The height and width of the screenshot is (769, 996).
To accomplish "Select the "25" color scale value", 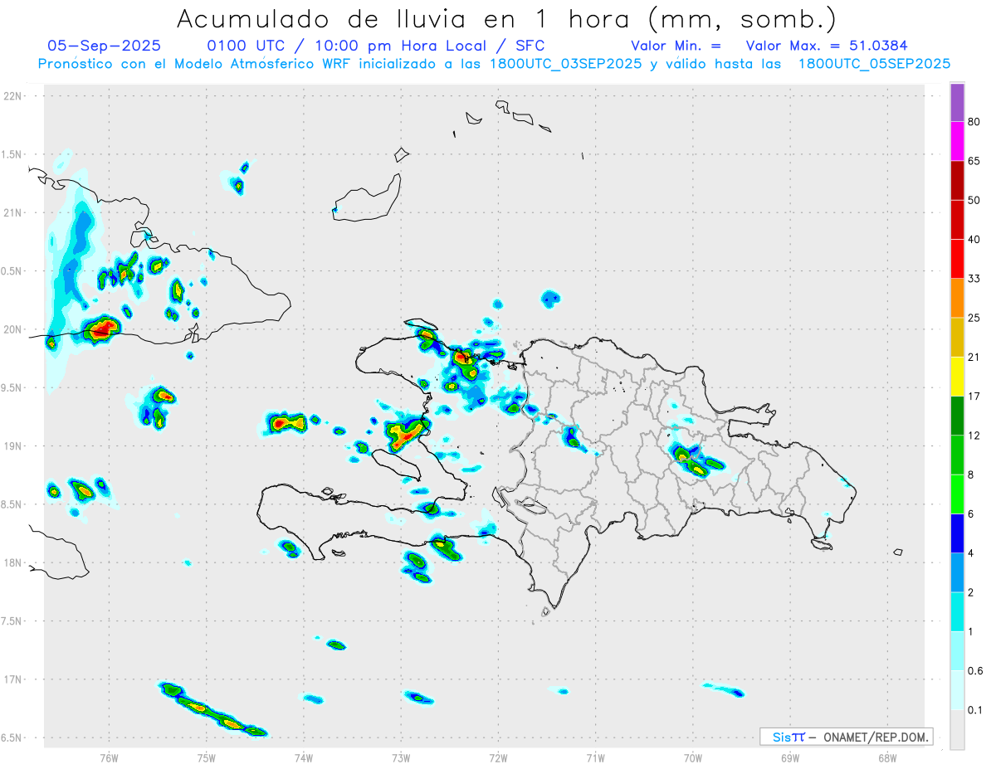I will coord(974,318).
